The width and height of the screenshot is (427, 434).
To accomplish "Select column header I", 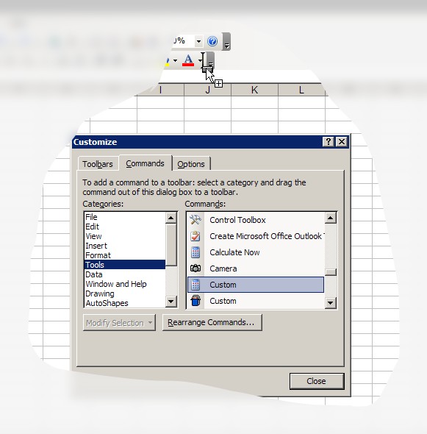I will (x=160, y=90).
